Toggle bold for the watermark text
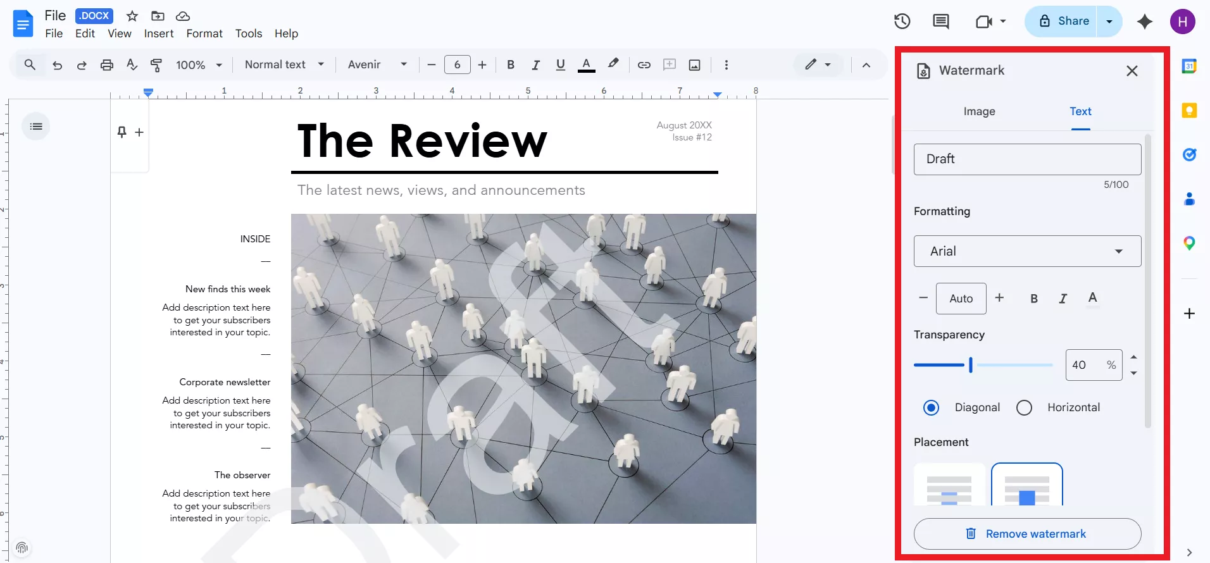1210x563 pixels. [1034, 299]
